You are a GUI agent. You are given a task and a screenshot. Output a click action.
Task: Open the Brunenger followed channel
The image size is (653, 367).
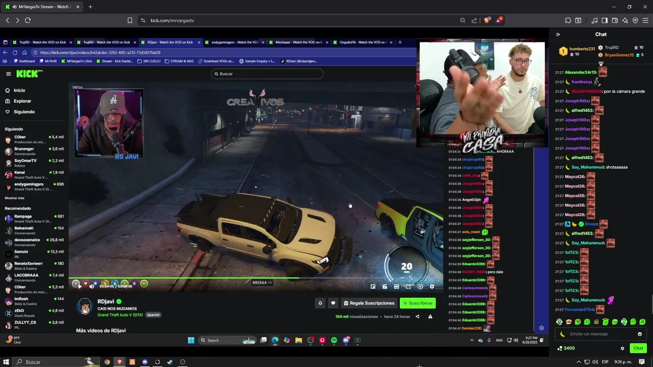coord(34,151)
